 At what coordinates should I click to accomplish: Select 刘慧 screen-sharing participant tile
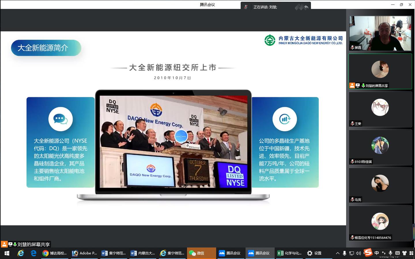pos(380,71)
